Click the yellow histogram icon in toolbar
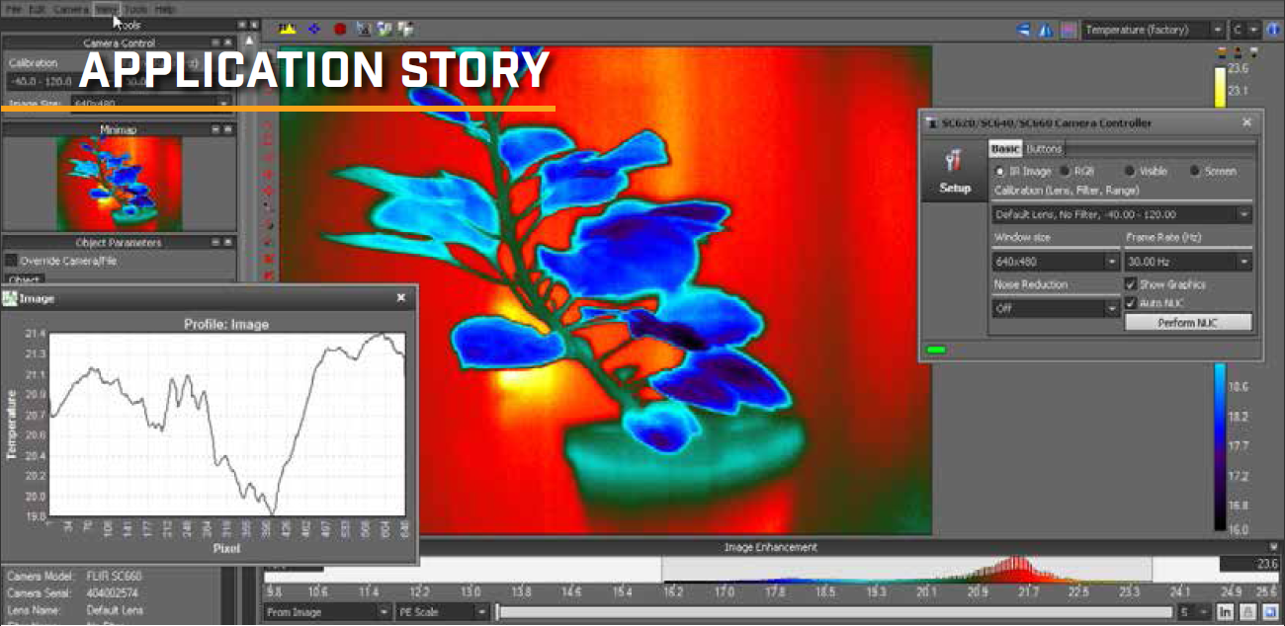Viewport: 1285px width, 626px height. click(289, 30)
